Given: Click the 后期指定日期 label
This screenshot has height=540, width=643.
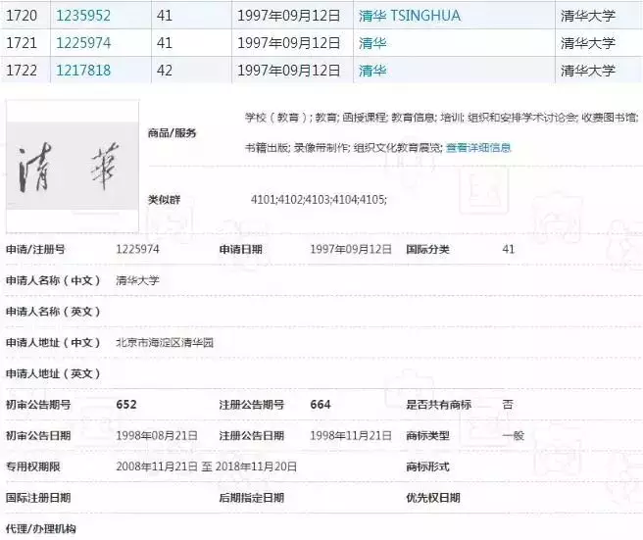Looking at the screenshot, I should click(252, 498).
